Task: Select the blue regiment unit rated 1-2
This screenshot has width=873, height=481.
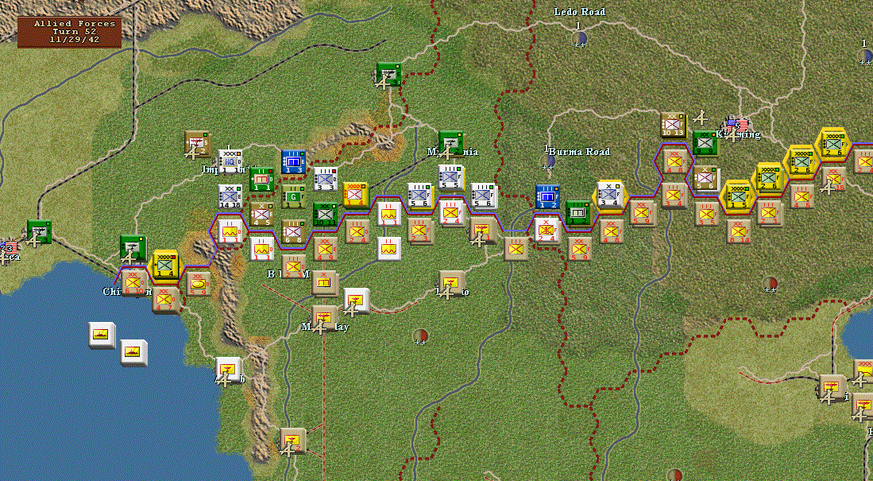Action: 547,196
